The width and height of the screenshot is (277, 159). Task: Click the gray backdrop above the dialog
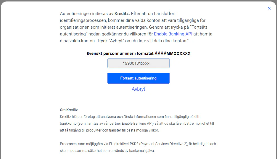(138, 1)
